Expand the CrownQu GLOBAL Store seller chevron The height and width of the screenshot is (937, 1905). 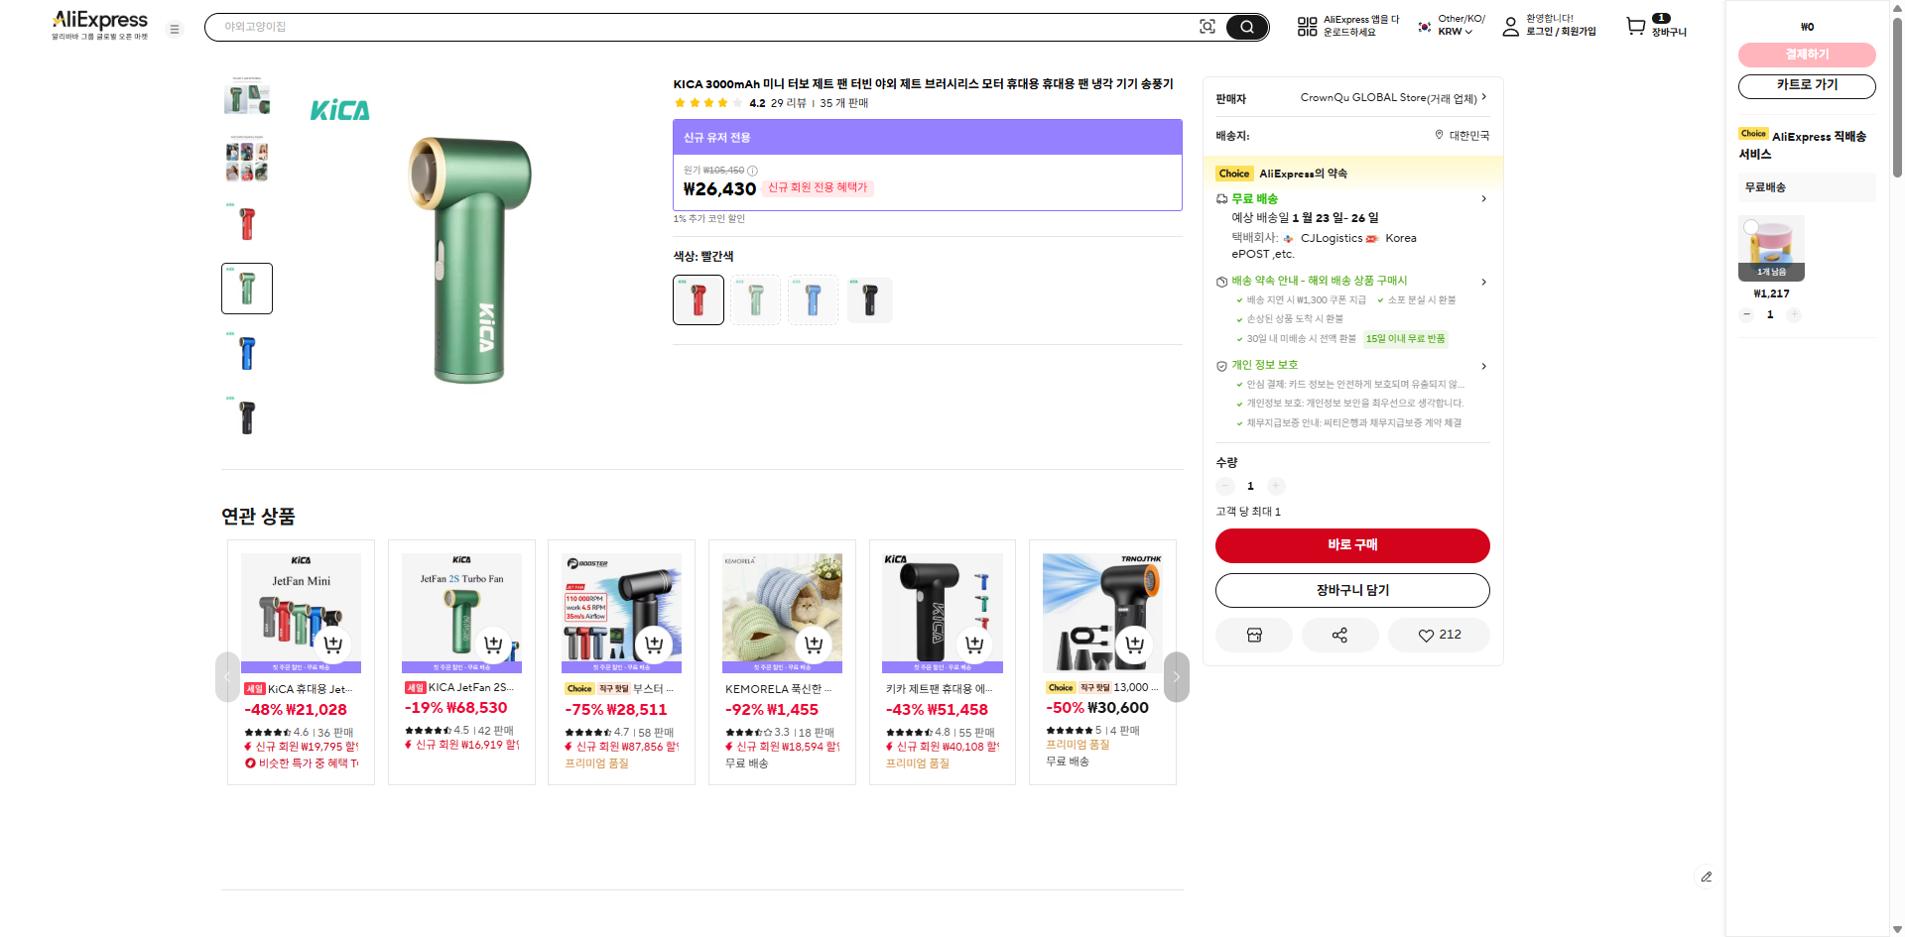(x=1483, y=97)
